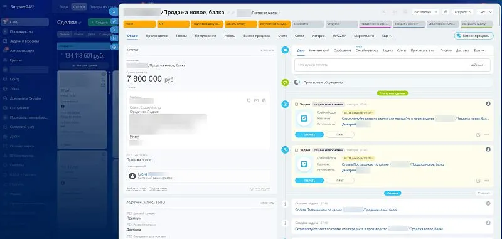Open more options for task Скомплектуйте заказ
Image resolution: width=502 pixels, height=239 pixels.
487,135
